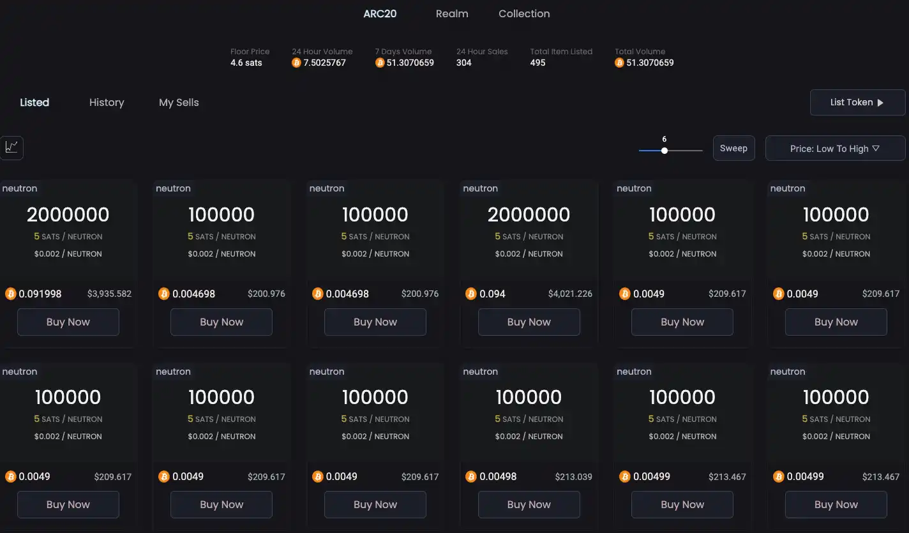Show the Listed items tab
Image resolution: width=909 pixels, height=533 pixels.
34,102
